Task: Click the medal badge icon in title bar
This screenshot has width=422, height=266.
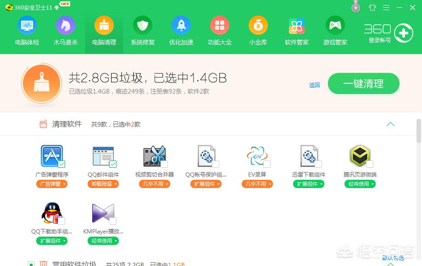Action: point(356,7)
